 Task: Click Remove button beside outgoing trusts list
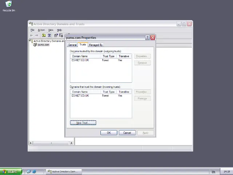pos(142,63)
